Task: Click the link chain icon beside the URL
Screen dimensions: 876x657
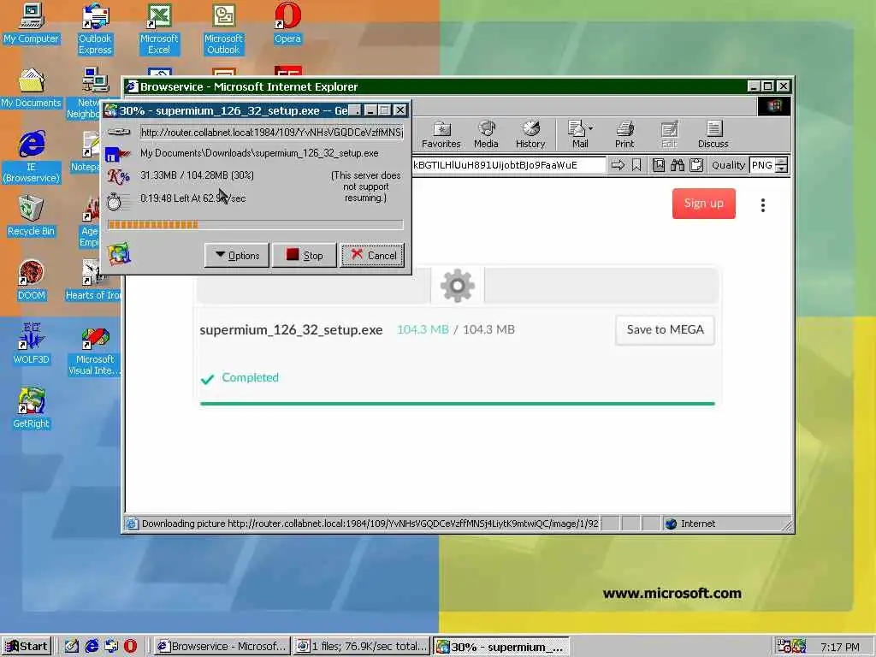Action: click(118, 132)
